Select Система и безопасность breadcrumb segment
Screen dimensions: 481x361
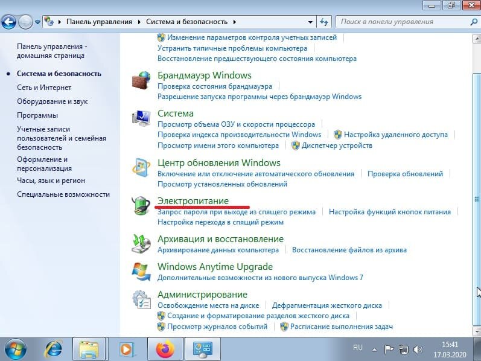[x=187, y=22]
